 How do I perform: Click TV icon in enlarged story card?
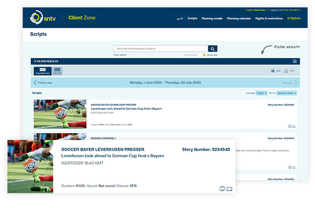tap(222, 188)
